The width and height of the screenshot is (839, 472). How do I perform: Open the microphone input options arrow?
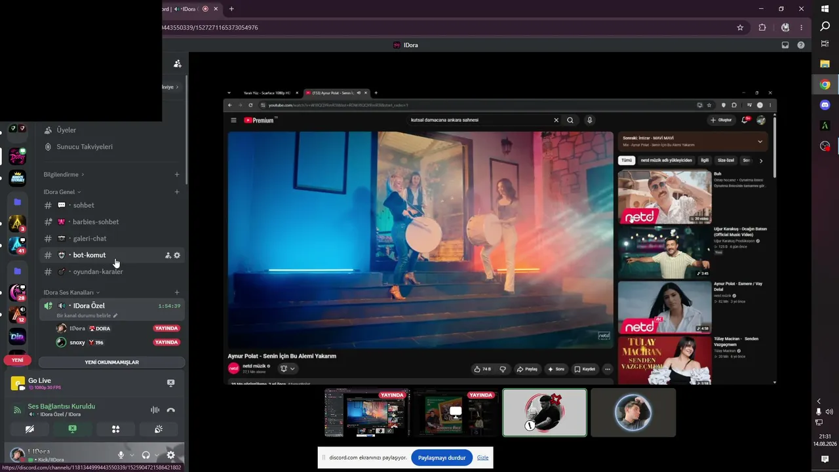[x=132, y=455]
